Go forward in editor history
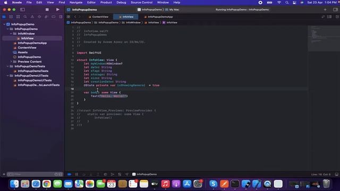 pos(79,16)
